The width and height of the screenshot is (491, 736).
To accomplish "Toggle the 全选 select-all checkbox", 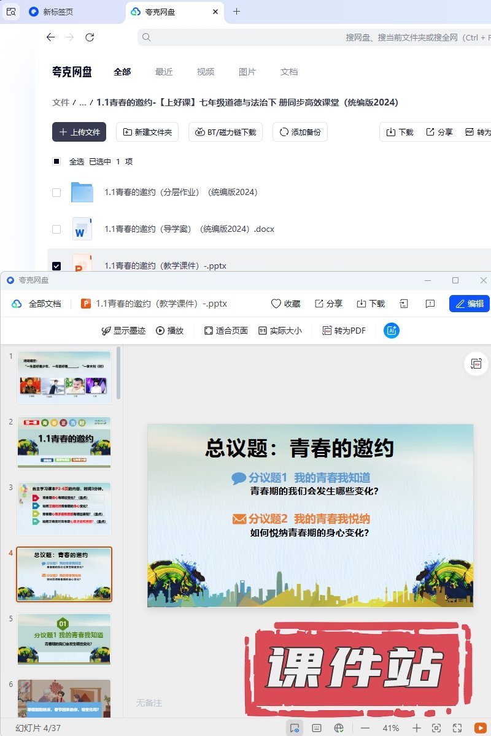I will coord(56,161).
